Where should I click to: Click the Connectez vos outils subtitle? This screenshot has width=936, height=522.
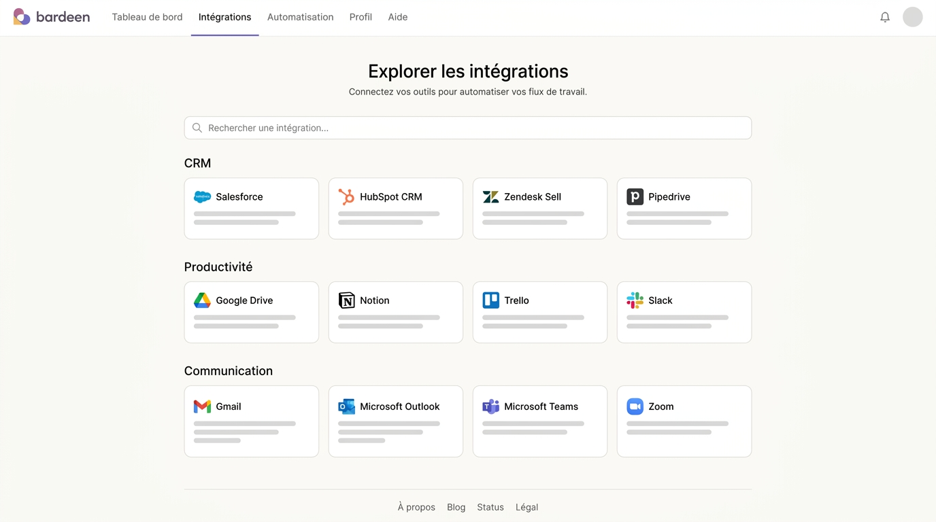[x=468, y=92]
